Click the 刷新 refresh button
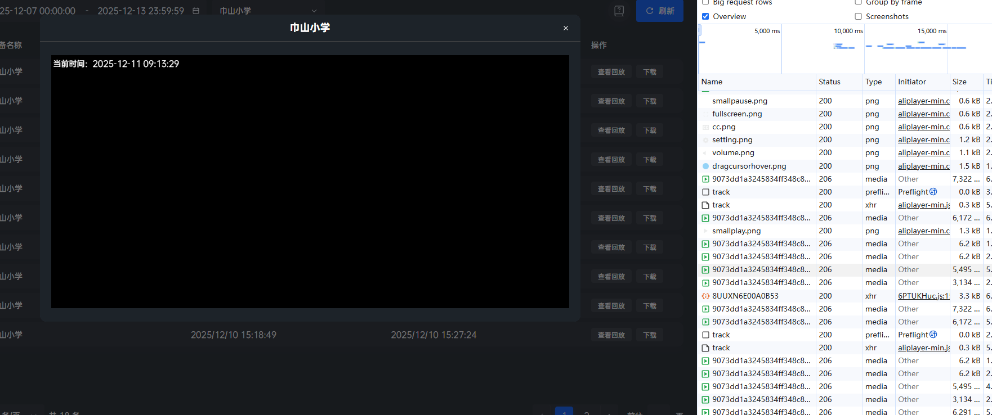Image resolution: width=992 pixels, height=415 pixels. click(x=660, y=11)
